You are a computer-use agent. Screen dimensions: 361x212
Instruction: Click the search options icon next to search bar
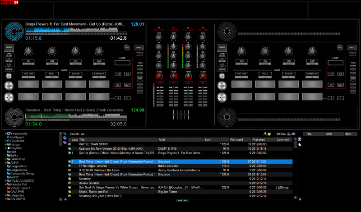pos(265,134)
